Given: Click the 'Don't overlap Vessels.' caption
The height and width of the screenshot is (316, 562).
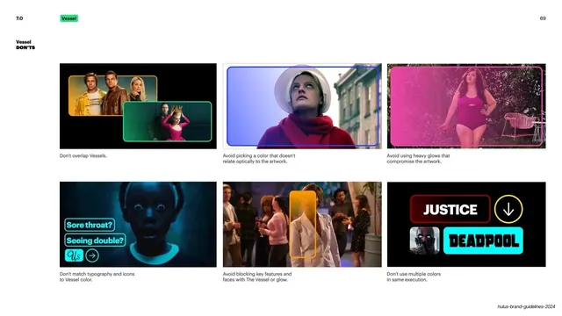Looking at the screenshot, I should tap(83, 156).
